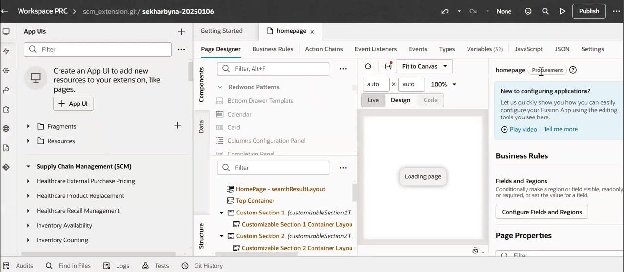Switch canvas to Design mode

(400, 100)
